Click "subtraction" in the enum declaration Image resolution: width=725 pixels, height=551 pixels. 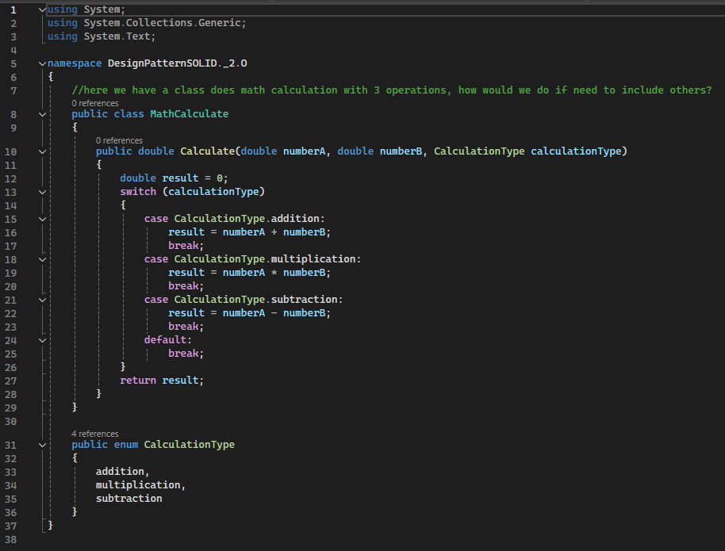click(x=129, y=499)
